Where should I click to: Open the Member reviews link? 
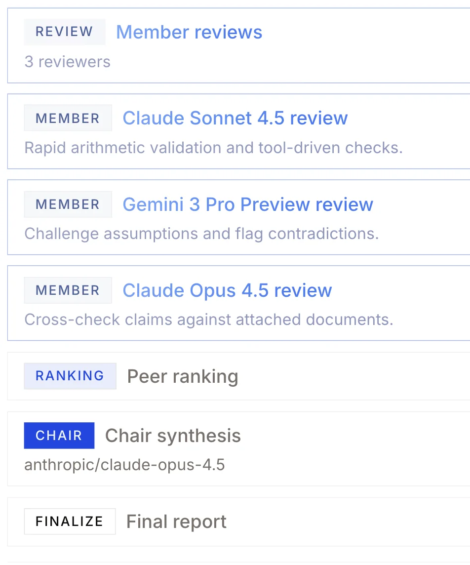tap(189, 32)
